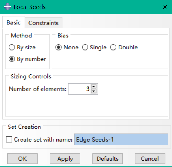
Task: Click empty area in Sizing Controls panel
Action: click(x=86, y=106)
